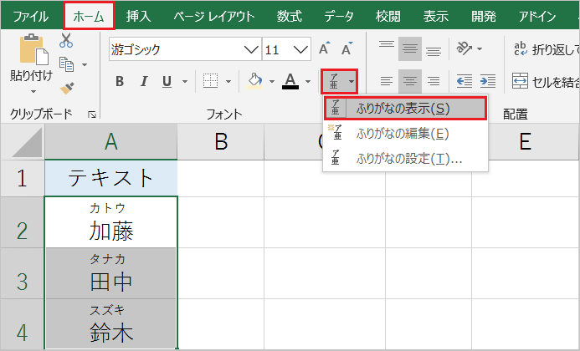The height and width of the screenshot is (351, 580).
Task: Select column A header
Action: click(x=111, y=141)
